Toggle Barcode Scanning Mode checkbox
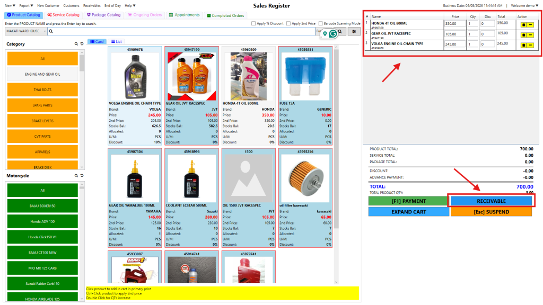The height and width of the screenshot is (305, 543). [x=320, y=23]
